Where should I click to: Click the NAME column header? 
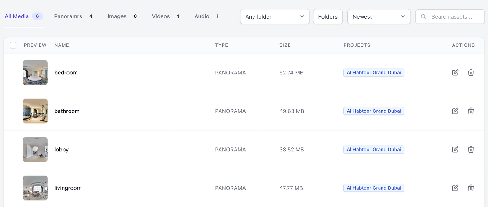click(x=62, y=45)
